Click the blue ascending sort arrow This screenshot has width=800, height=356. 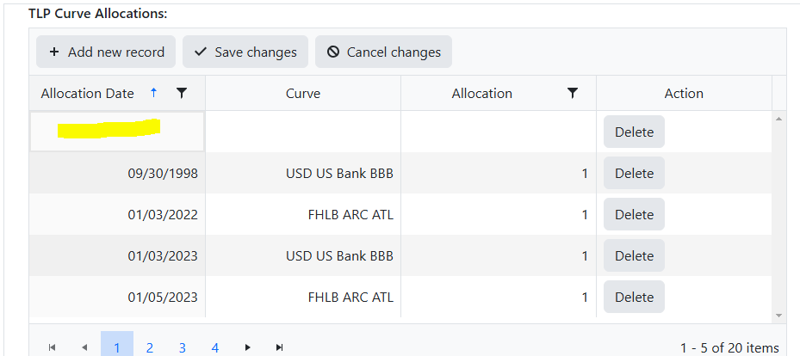154,93
